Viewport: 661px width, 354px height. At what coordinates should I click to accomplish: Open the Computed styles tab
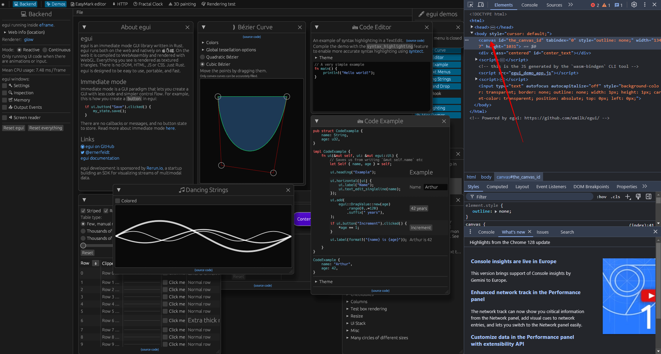pyautogui.click(x=497, y=187)
